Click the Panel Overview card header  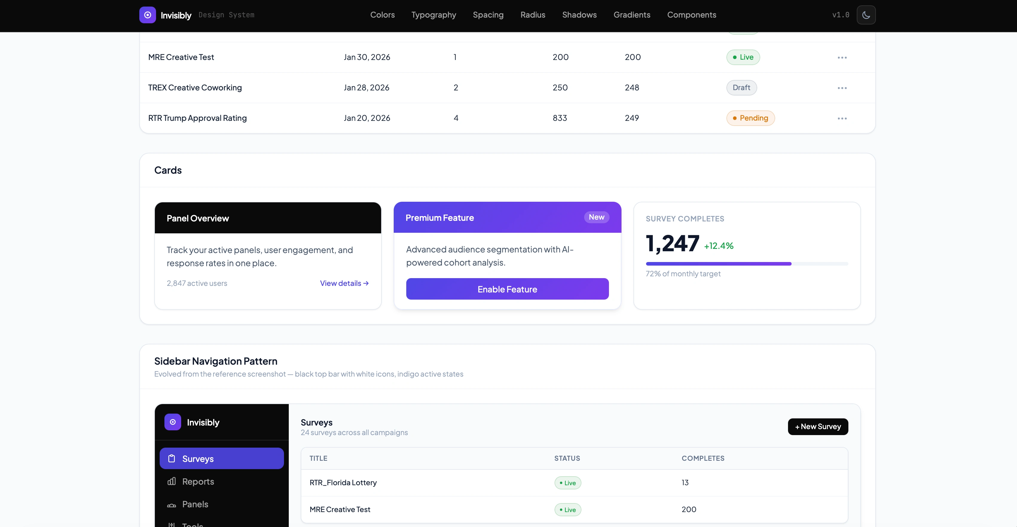coord(268,218)
